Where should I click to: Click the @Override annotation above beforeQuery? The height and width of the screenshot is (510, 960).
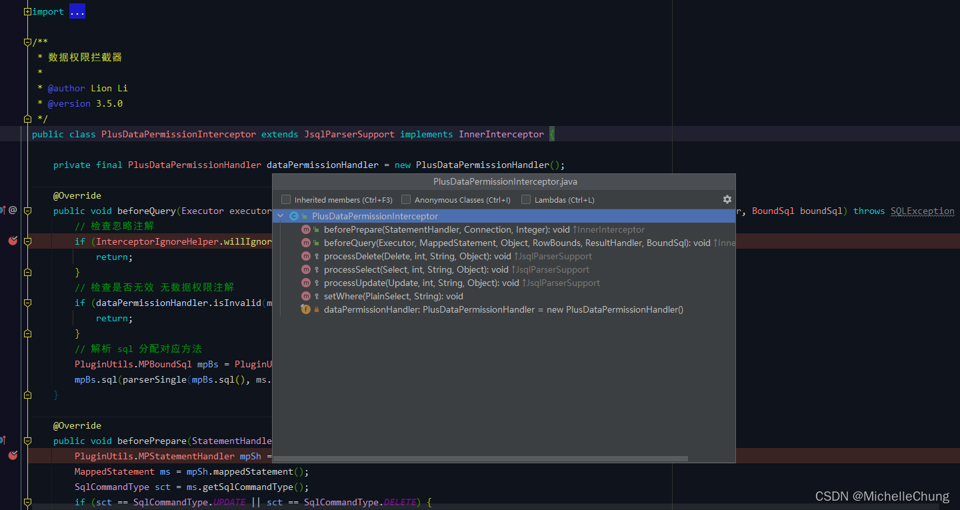77,195
